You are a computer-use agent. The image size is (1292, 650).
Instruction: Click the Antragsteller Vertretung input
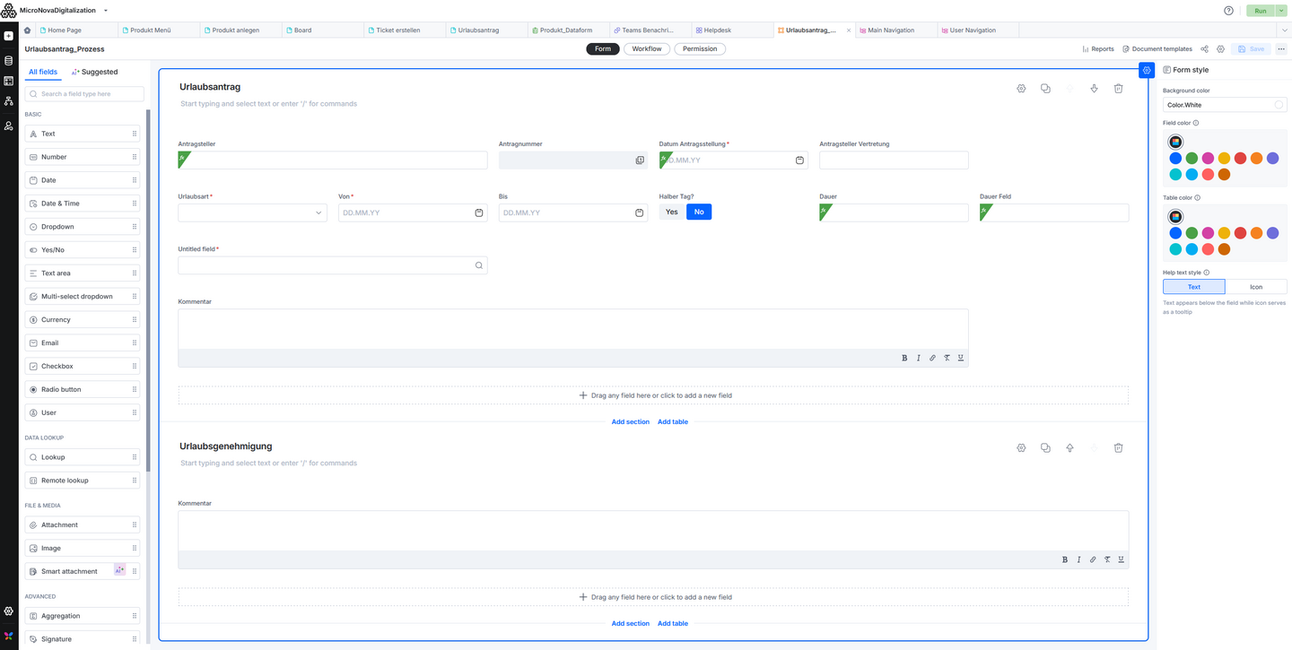click(894, 160)
